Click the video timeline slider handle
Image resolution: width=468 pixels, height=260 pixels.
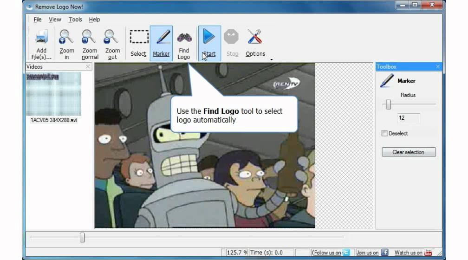coord(82,238)
